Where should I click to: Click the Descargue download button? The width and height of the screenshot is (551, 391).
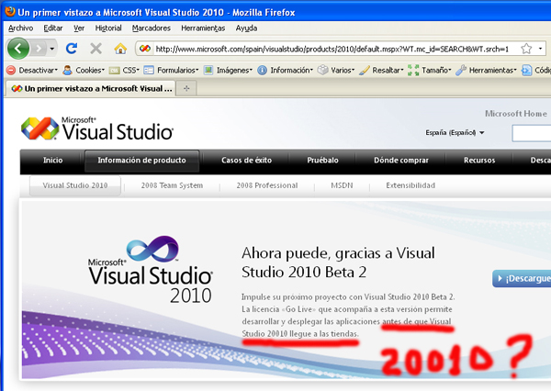click(x=522, y=278)
